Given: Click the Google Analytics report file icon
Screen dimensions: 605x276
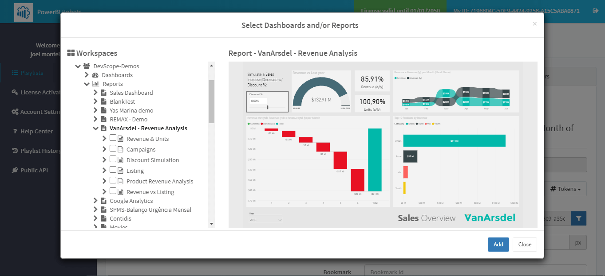Looking at the screenshot, I should pos(103,201).
